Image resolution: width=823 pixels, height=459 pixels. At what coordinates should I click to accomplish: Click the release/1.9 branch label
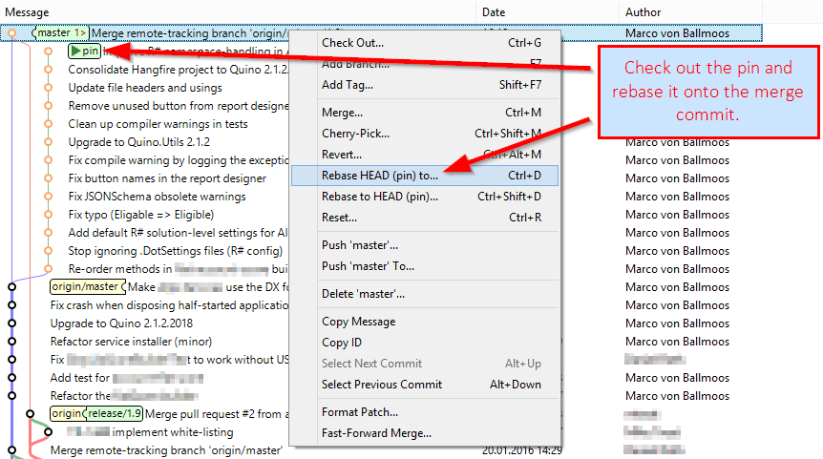coord(114,413)
